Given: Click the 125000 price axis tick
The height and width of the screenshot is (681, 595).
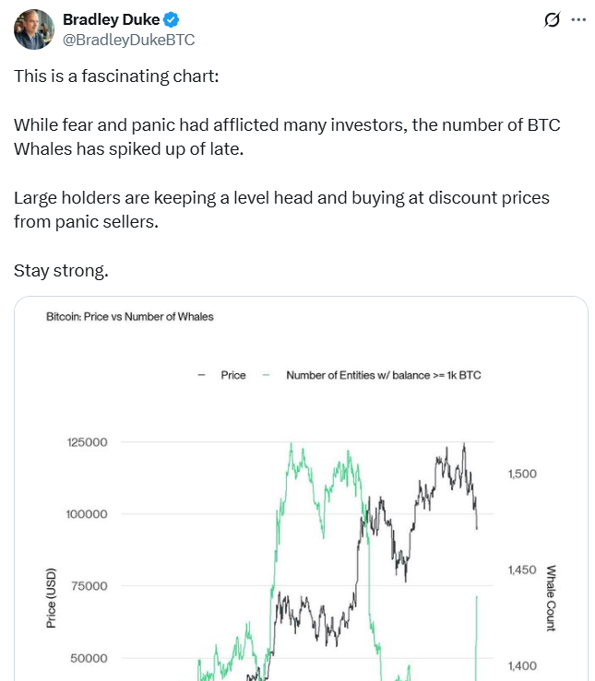Looking at the screenshot, I should 88,442.
